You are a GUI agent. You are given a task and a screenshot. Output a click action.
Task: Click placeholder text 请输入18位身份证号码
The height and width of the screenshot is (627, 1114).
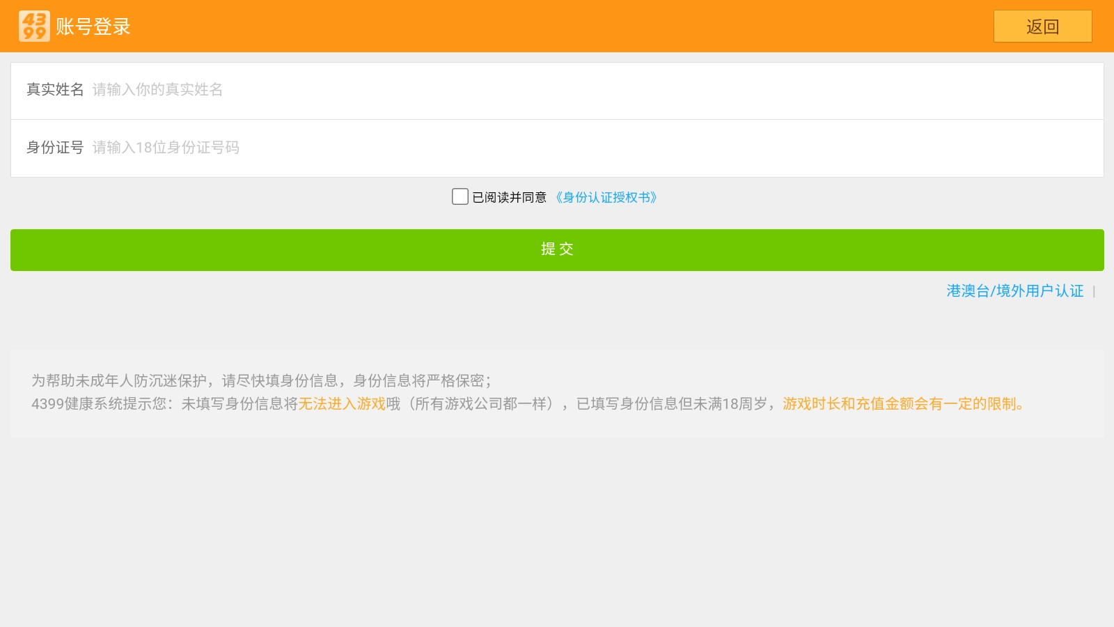pos(166,147)
